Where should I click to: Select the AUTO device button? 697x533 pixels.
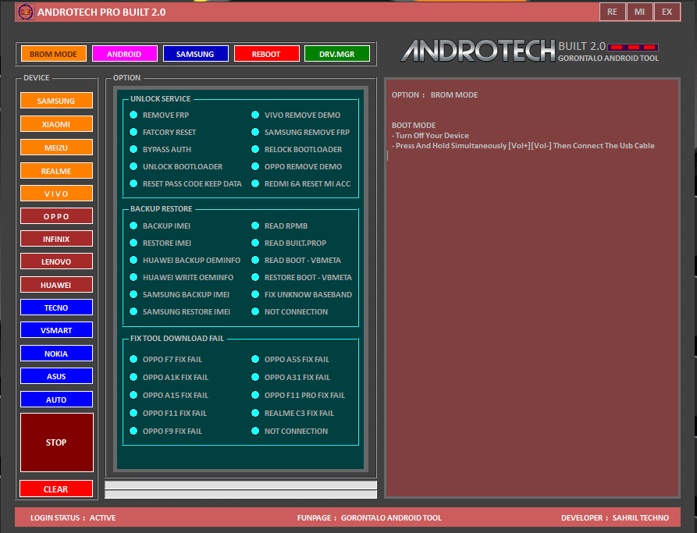(56, 400)
